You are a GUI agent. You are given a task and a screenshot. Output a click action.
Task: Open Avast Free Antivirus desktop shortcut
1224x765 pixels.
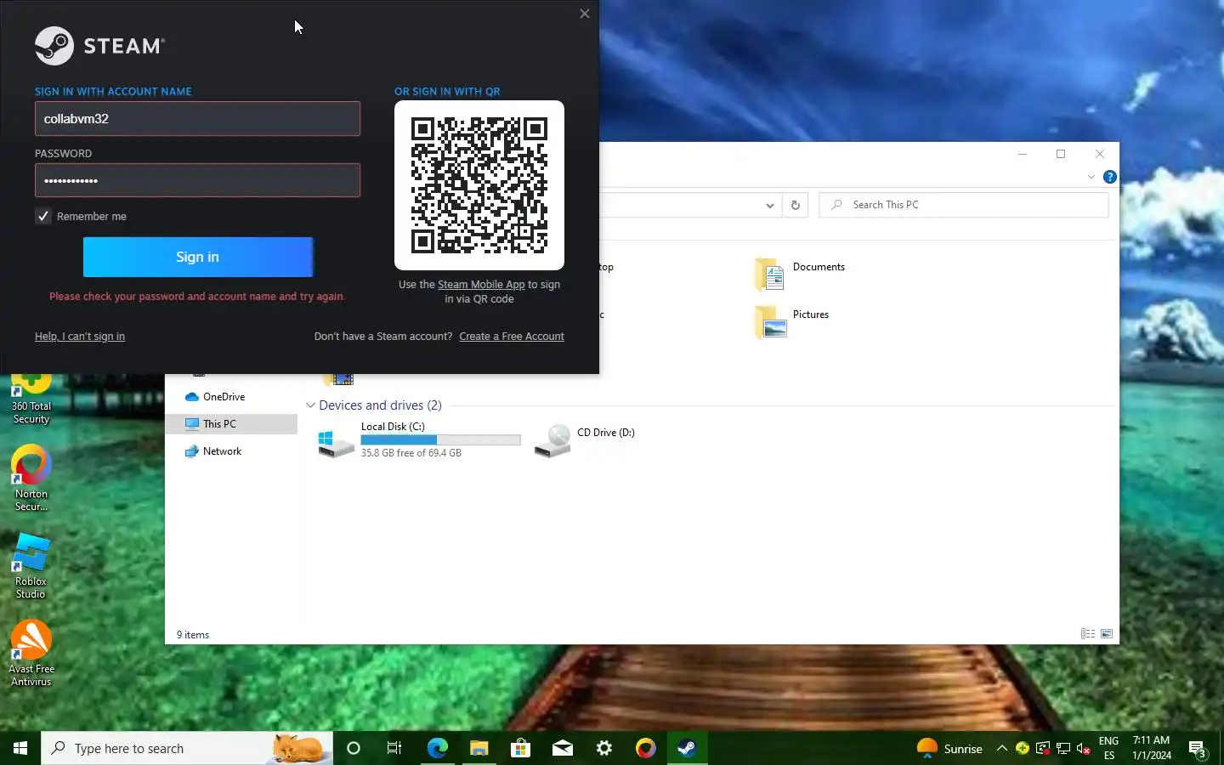point(31,654)
